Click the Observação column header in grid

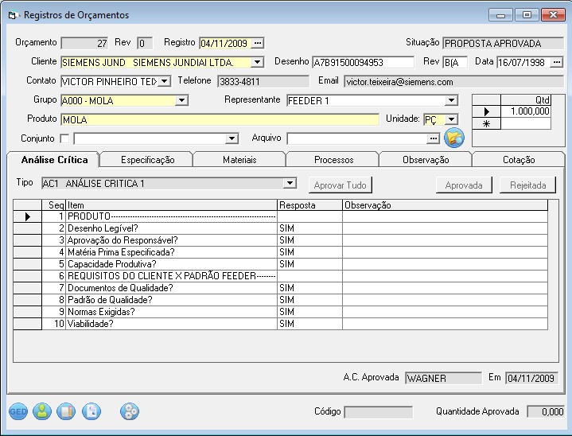[x=445, y=205]
